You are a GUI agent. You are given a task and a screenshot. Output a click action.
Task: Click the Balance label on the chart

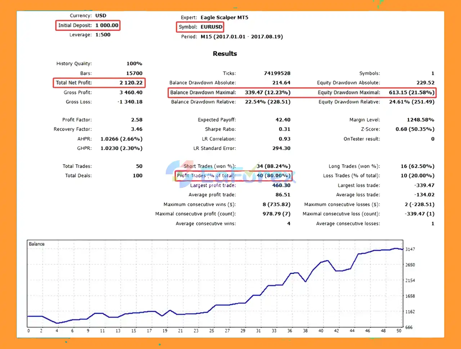click(37, 244)
